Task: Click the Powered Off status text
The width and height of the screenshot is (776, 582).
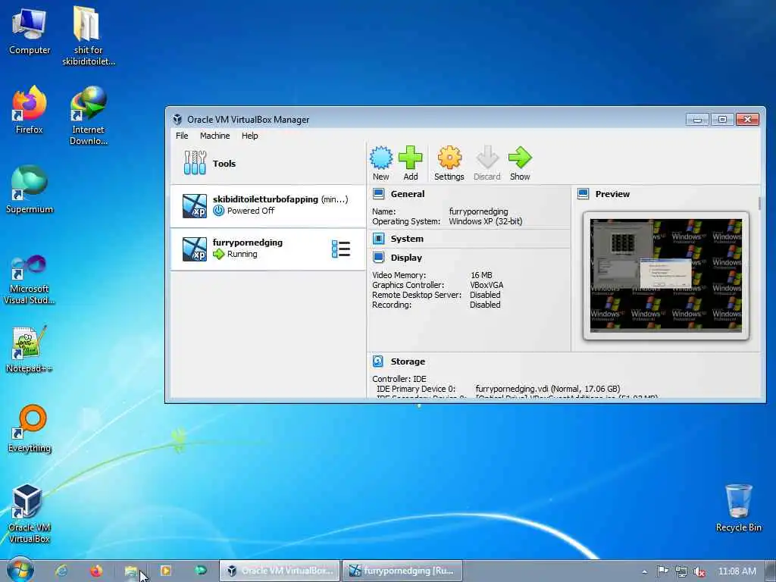Action: tap(250, 211)
